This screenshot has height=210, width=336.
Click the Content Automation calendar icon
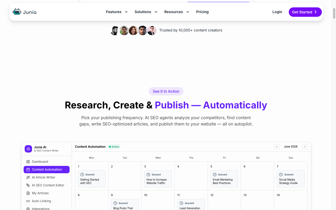click(28, 170)
